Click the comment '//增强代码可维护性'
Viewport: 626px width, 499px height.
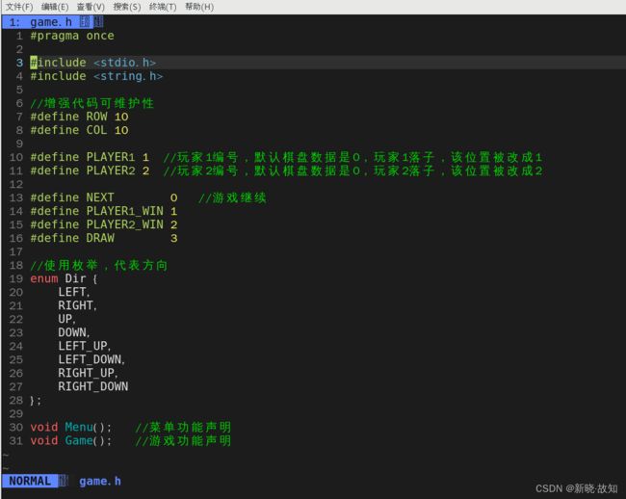91,103
